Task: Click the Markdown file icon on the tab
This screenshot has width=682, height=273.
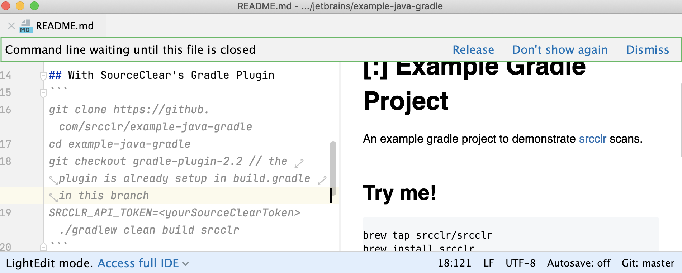Action: coord(26,26)
